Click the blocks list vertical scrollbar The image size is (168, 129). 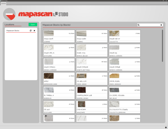[162, 46]
